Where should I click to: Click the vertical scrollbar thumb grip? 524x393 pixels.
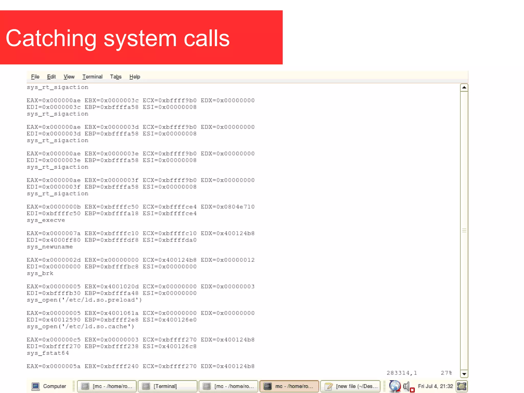[x=464, y=231]
